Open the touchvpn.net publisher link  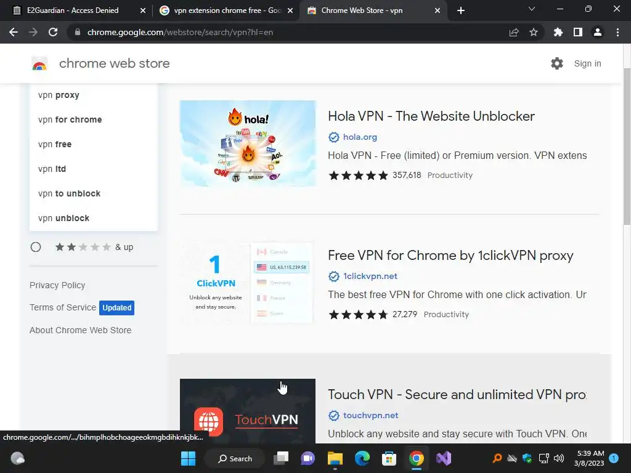pyautogui.click(x=370, y=416)
